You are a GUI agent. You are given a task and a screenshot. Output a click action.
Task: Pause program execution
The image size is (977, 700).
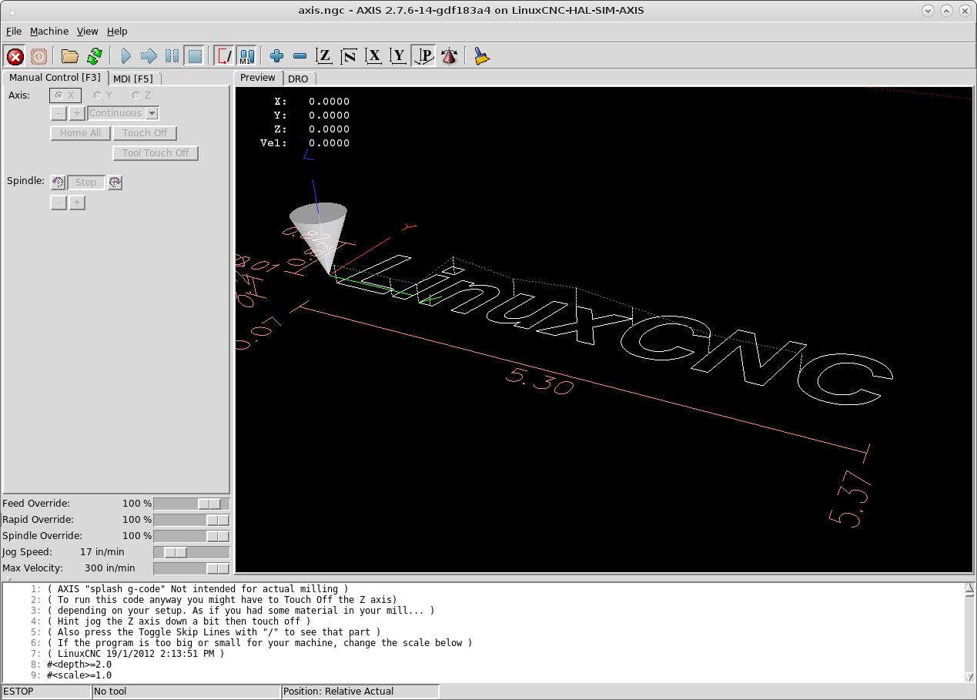(x=172, y=56)
